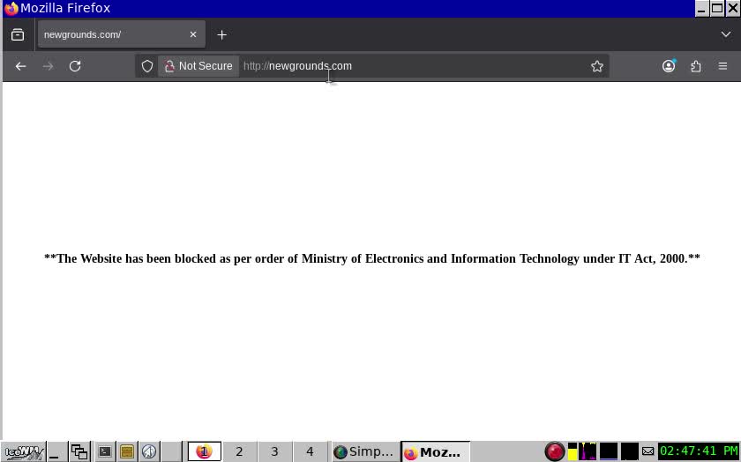Image resolution: width=741 pixels, height=462 pixels.
Task: Switch to the newgrounds.com/ tab
Action: tap(122, 34)
